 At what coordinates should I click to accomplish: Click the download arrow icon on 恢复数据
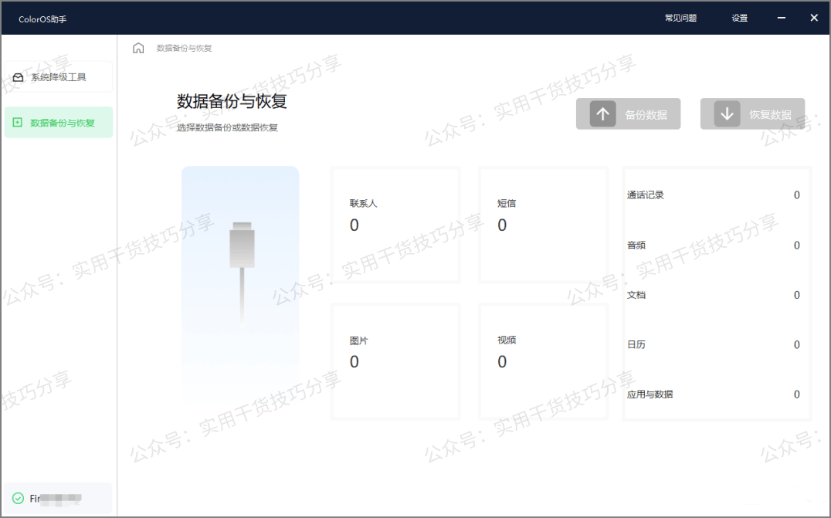pyautogui.click(x=726, y=113)
